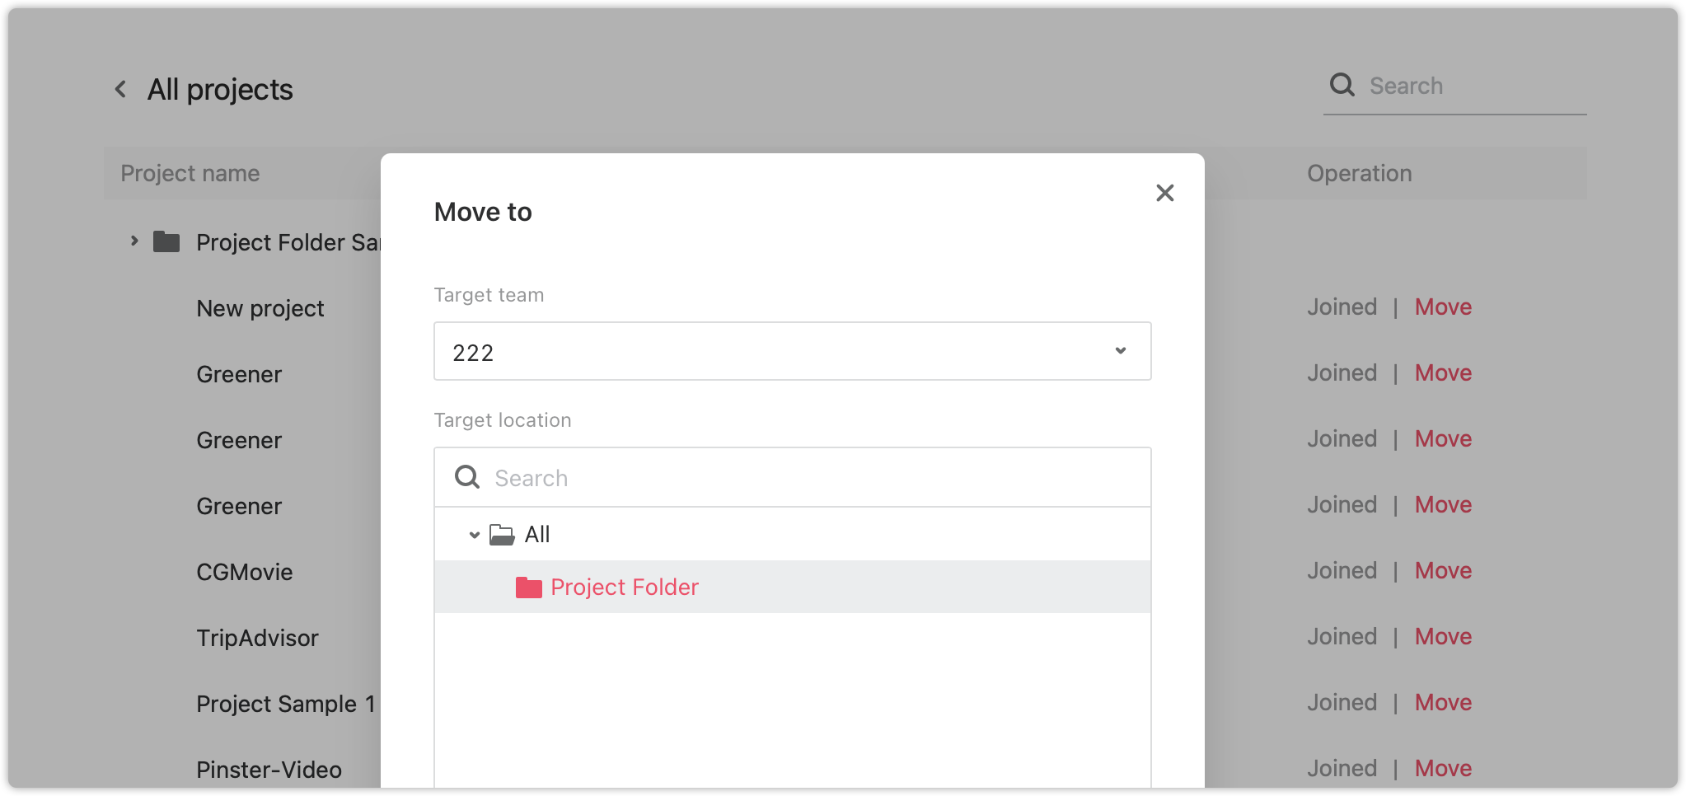Open the Target team dropdown showing 222
1686x796 pixels.
pyautogui.click(x=792, y=351)
